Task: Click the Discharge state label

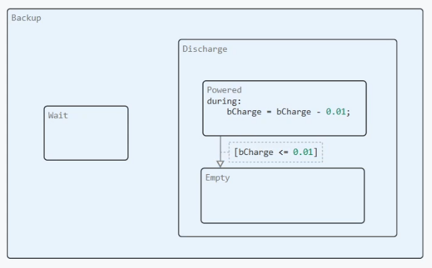Action: (x=205, y=49)
